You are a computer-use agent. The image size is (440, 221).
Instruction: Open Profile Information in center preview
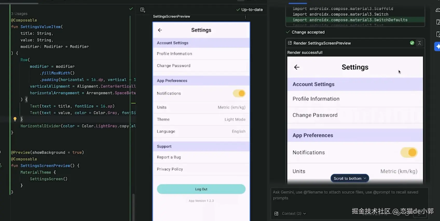point(201,54)
